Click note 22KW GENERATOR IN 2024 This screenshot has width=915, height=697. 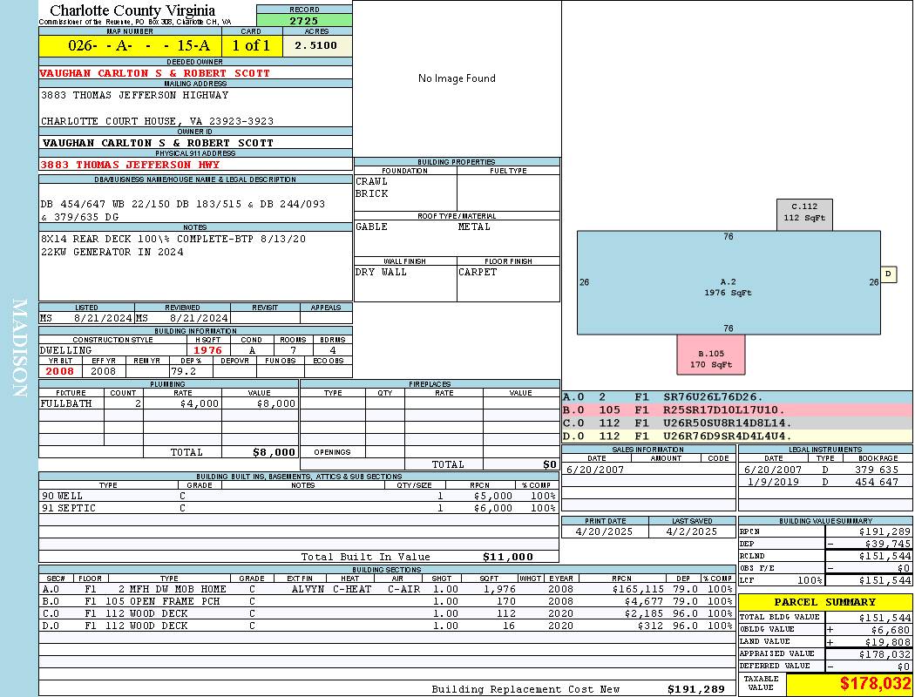tap(112, 252)
